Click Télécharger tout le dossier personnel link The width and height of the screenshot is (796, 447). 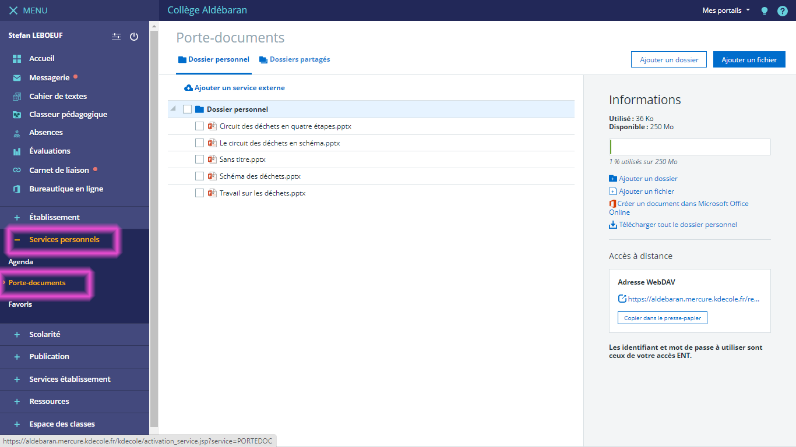pos(677,225)
